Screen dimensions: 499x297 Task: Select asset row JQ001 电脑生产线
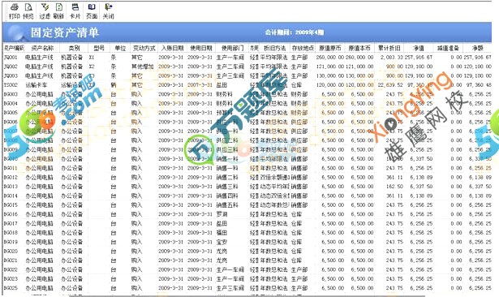tap(247, 58)
